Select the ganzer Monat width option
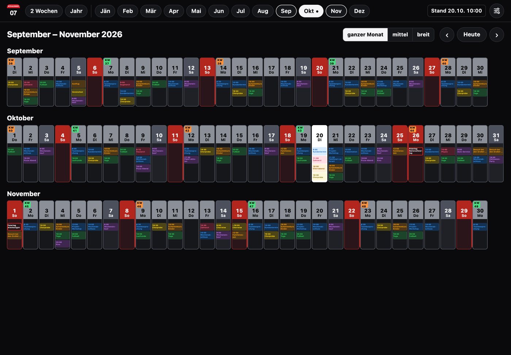This screenshot has height=355, width=511. [x=365, y=35]
